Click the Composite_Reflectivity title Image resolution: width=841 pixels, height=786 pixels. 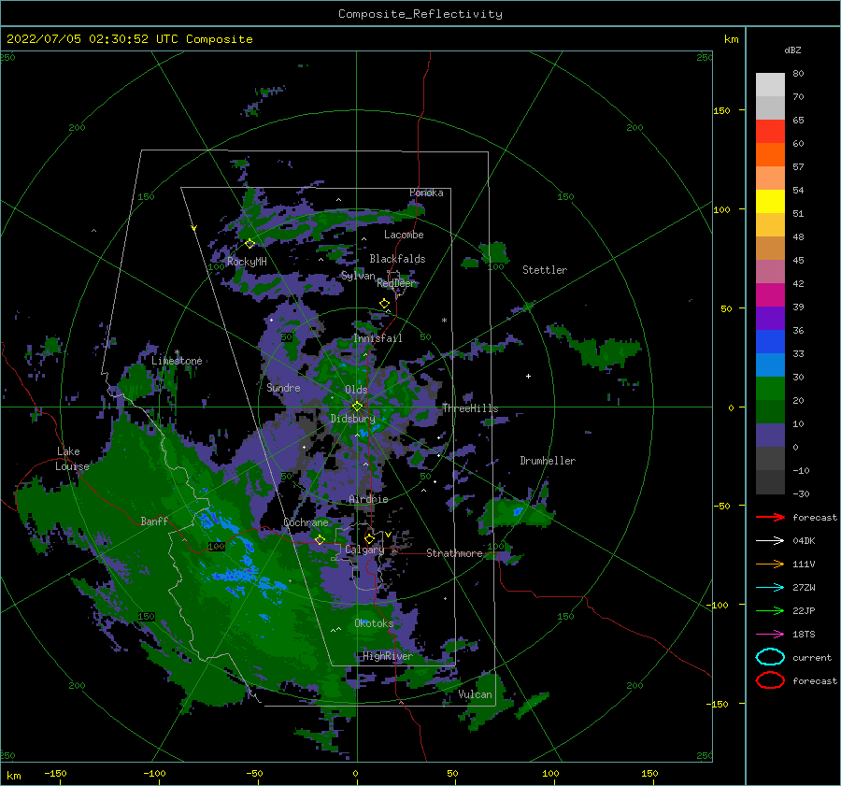click(x=420, y=14)
